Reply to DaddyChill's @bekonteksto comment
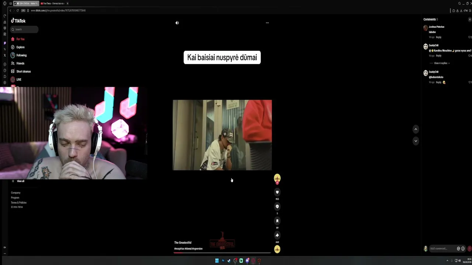The width and height of the screenshot is (472, 265). (x=439, y=82)
